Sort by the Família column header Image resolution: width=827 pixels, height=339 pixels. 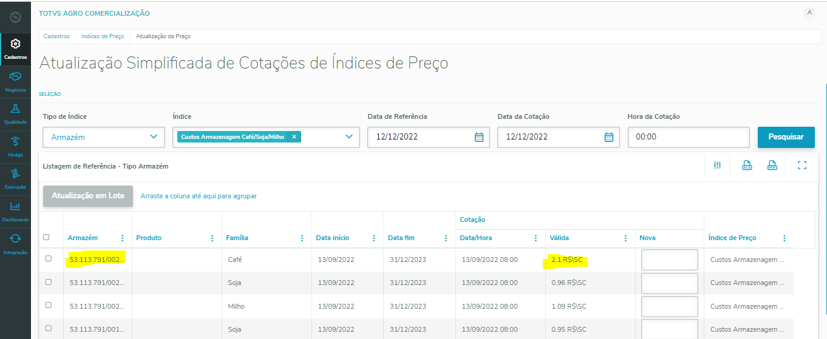pyautogui.click(x=237, y=238)
